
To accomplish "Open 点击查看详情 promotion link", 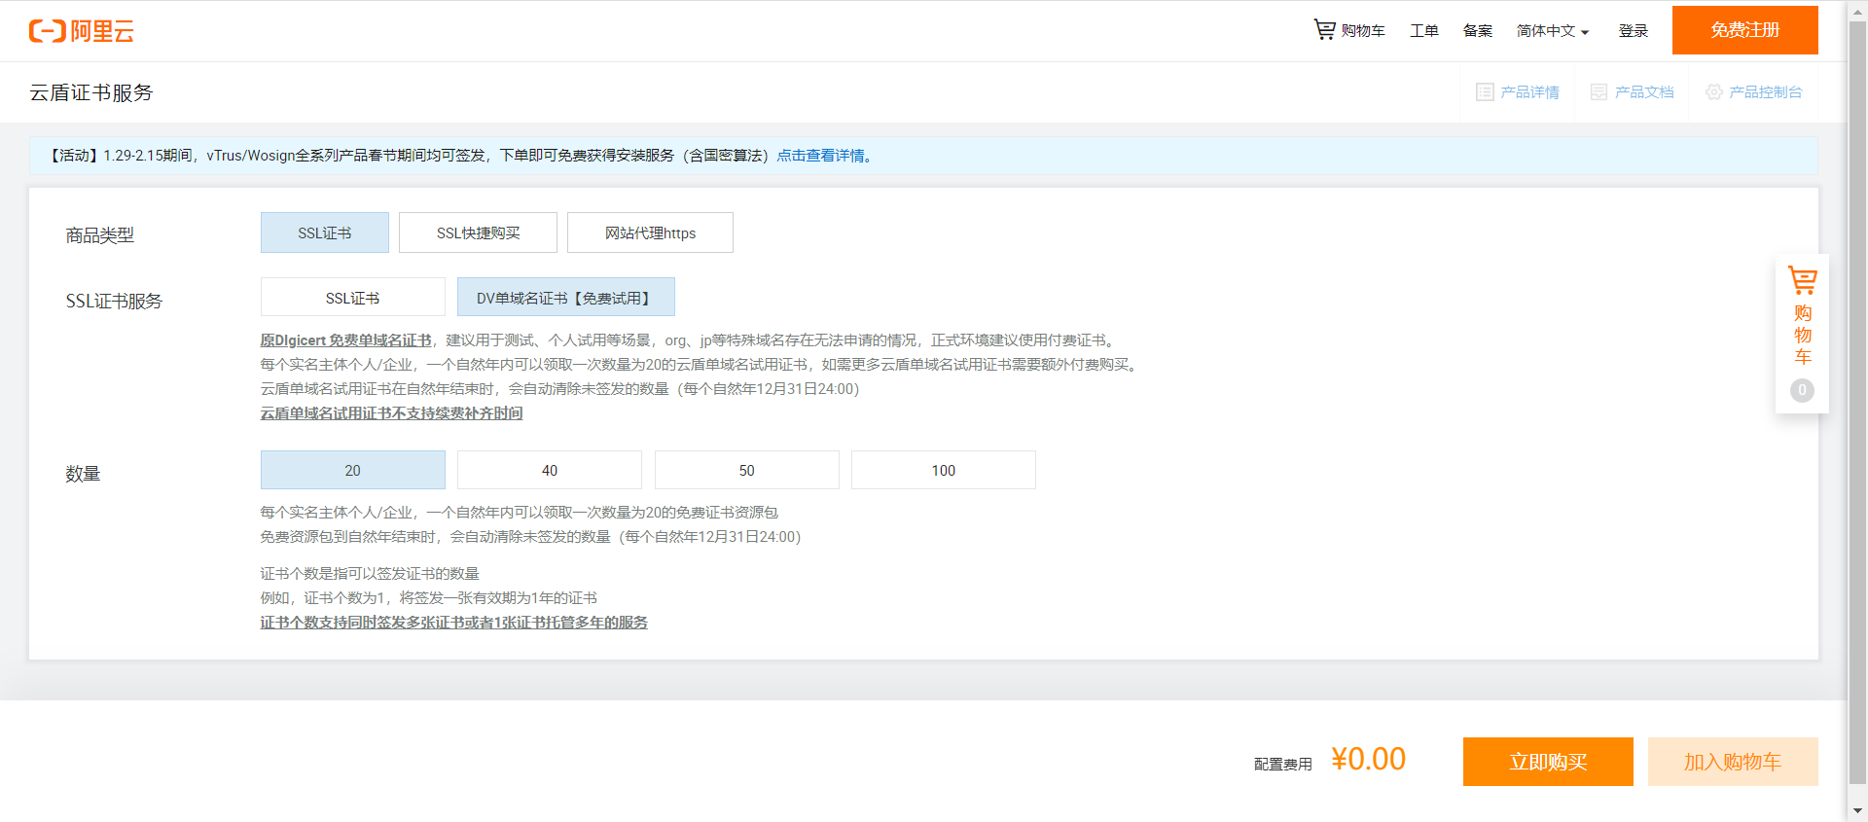I will 823,156.
